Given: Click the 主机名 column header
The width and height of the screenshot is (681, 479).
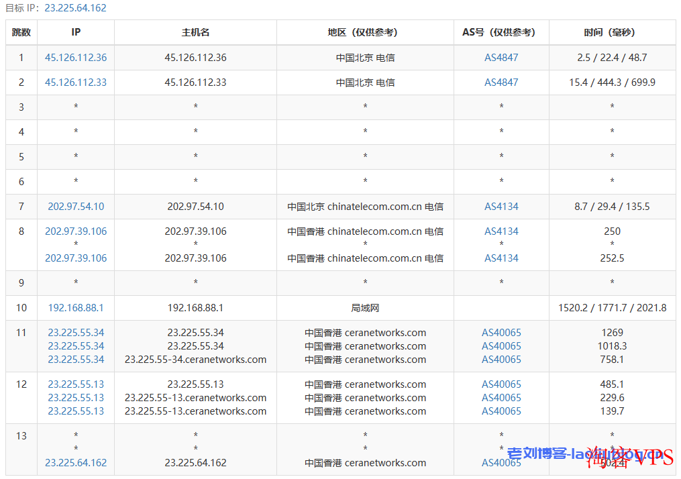Looking at the screenshot, I should [x=195, y=32].
